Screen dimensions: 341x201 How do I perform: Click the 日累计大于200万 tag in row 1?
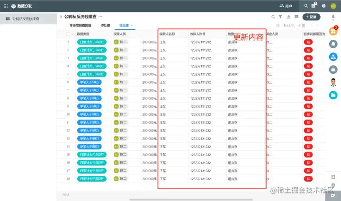point(92,42)
